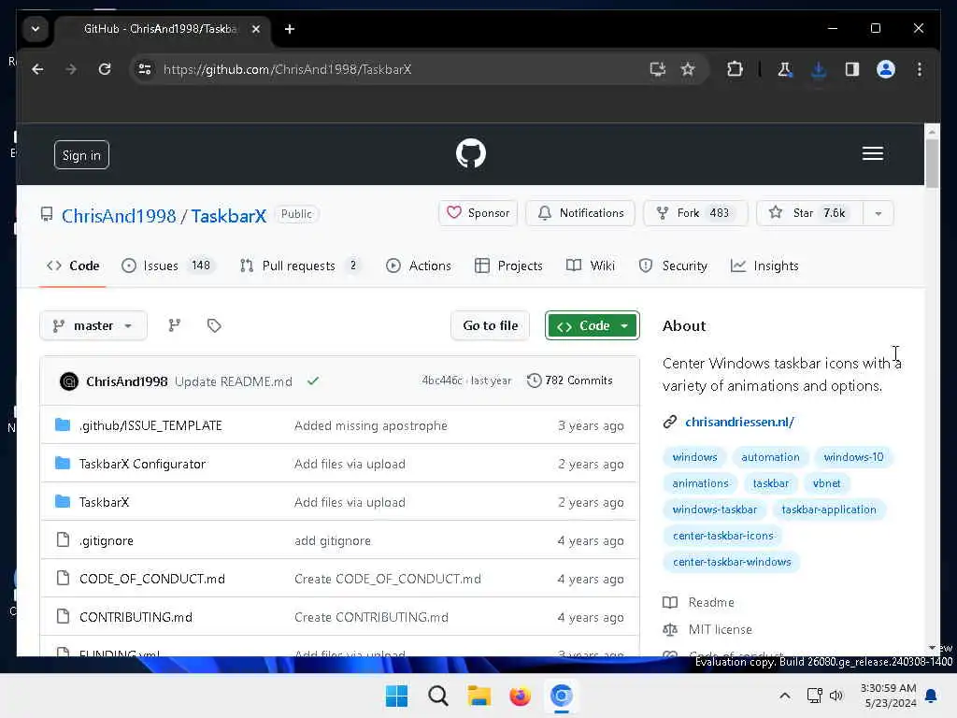The height and width of the screenshot is (718, 957).
Task: Open Windows Start menu
Action: 396,696
